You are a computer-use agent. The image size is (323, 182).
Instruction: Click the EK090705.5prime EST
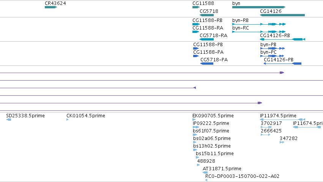[x=194, y=120]
